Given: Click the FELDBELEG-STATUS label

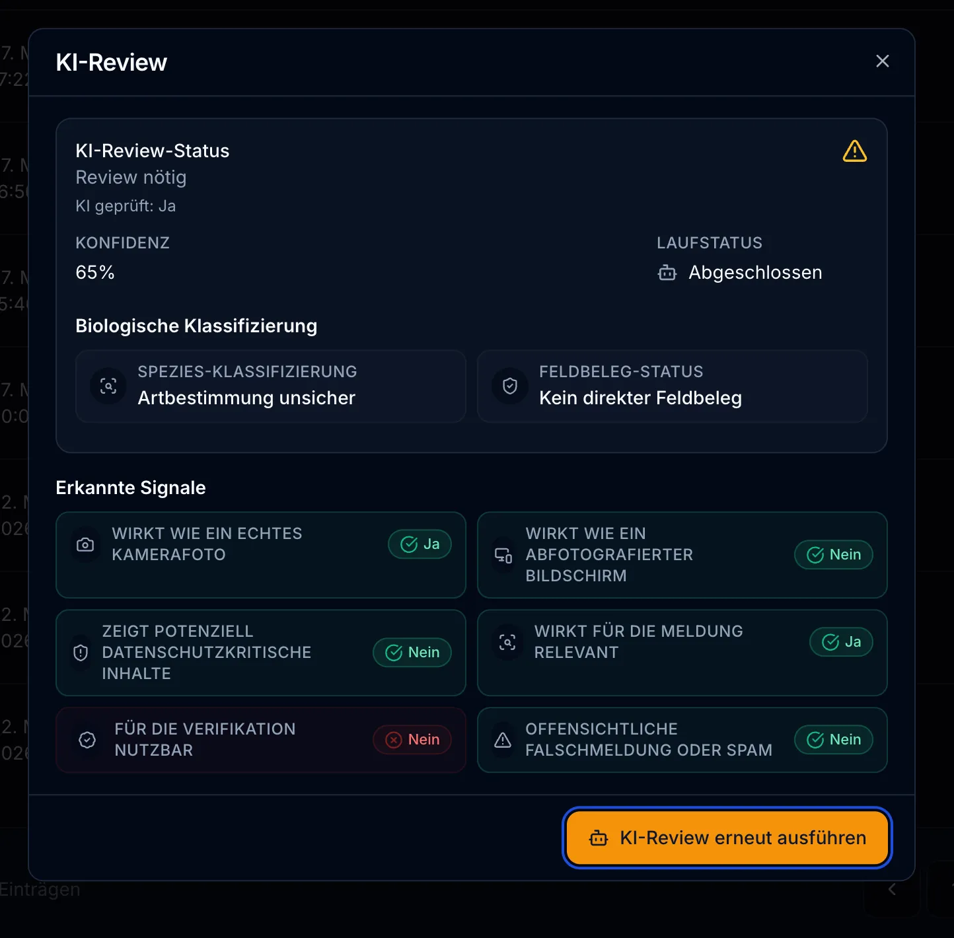Looking at the screenshot, I should (621, 372).
